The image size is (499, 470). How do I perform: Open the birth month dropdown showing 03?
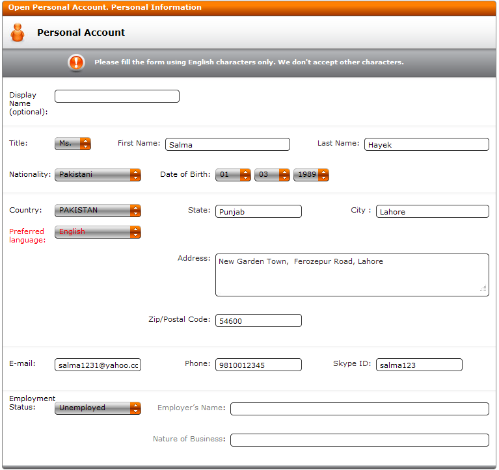(x=272, y=175)
